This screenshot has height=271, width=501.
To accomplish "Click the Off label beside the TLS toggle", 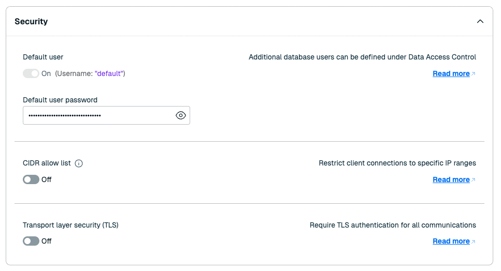I will (47, 241).
